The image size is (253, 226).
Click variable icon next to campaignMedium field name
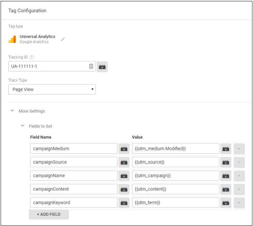pos(124,149)
